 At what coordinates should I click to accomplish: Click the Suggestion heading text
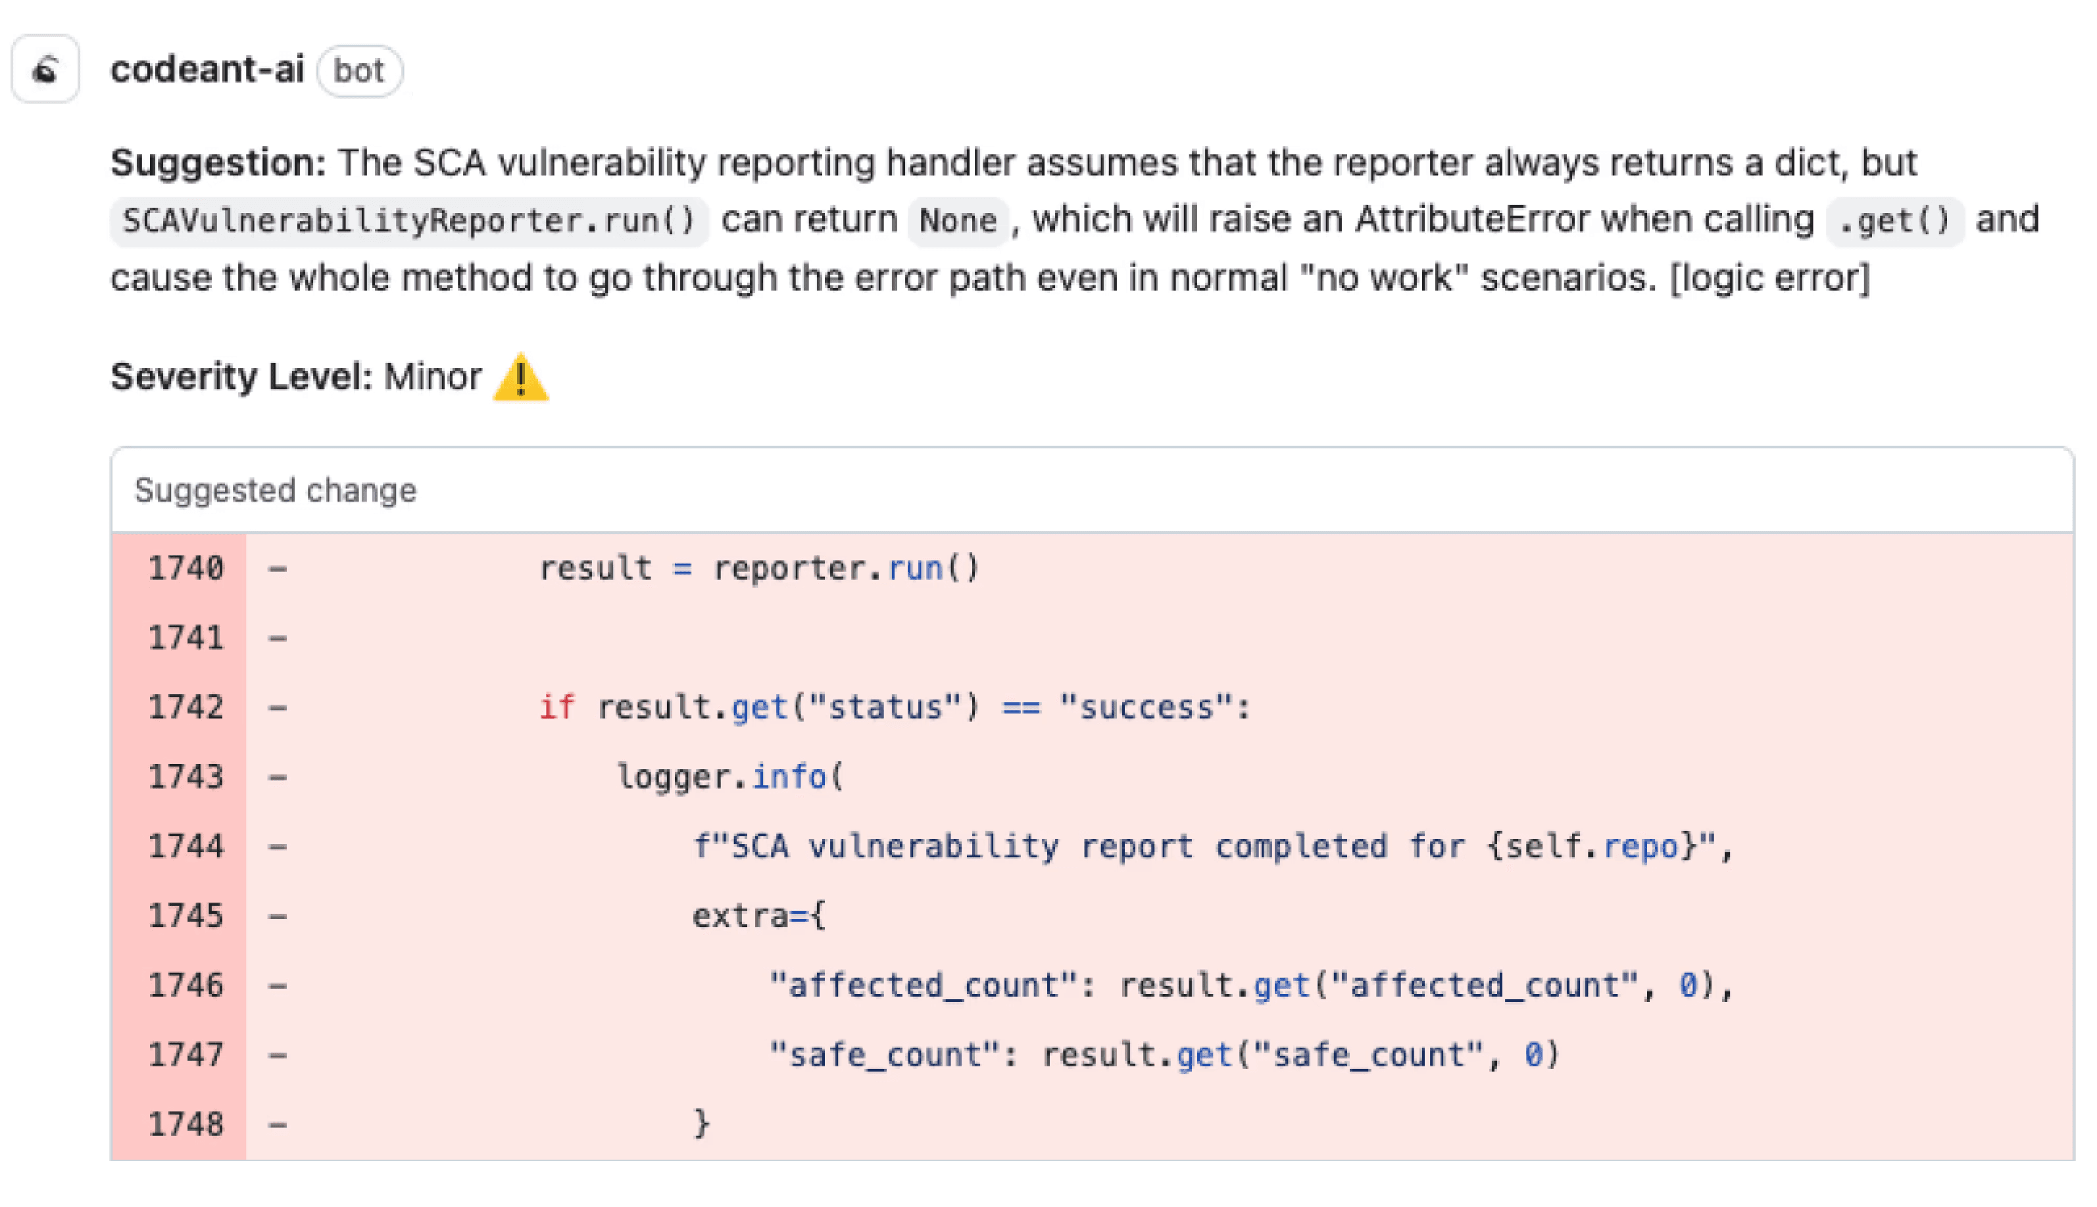(x=219, y=162)
